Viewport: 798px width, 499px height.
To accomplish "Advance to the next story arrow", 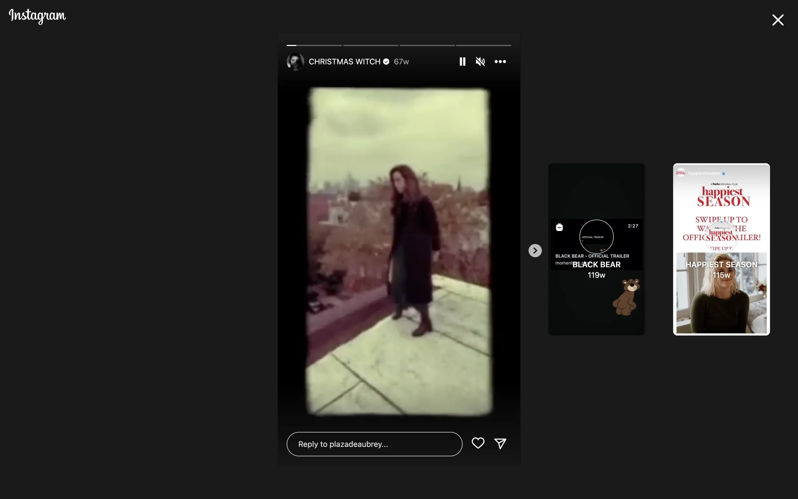I will tap(535, 250).
